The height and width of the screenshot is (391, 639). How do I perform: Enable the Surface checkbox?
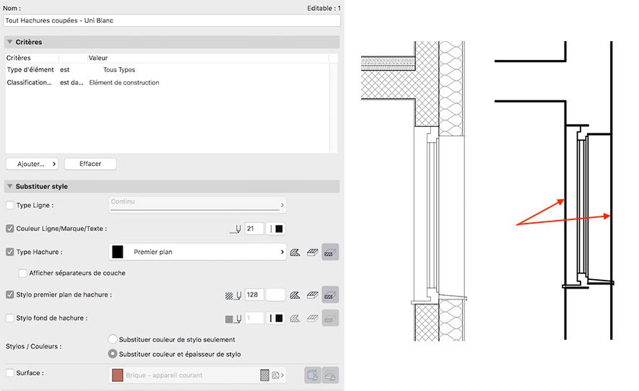[10, 373]
